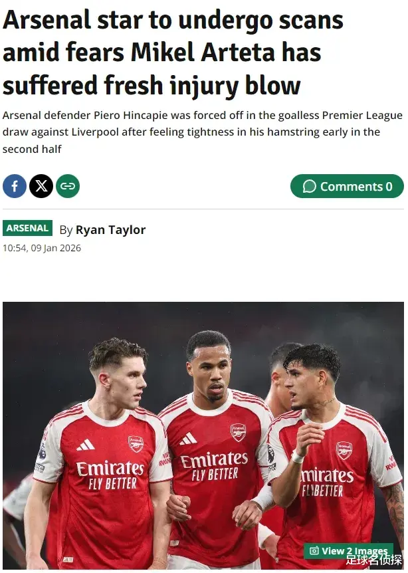Copy article link via chain icon
Screen dimensions: 408x573
click(68, 186)
